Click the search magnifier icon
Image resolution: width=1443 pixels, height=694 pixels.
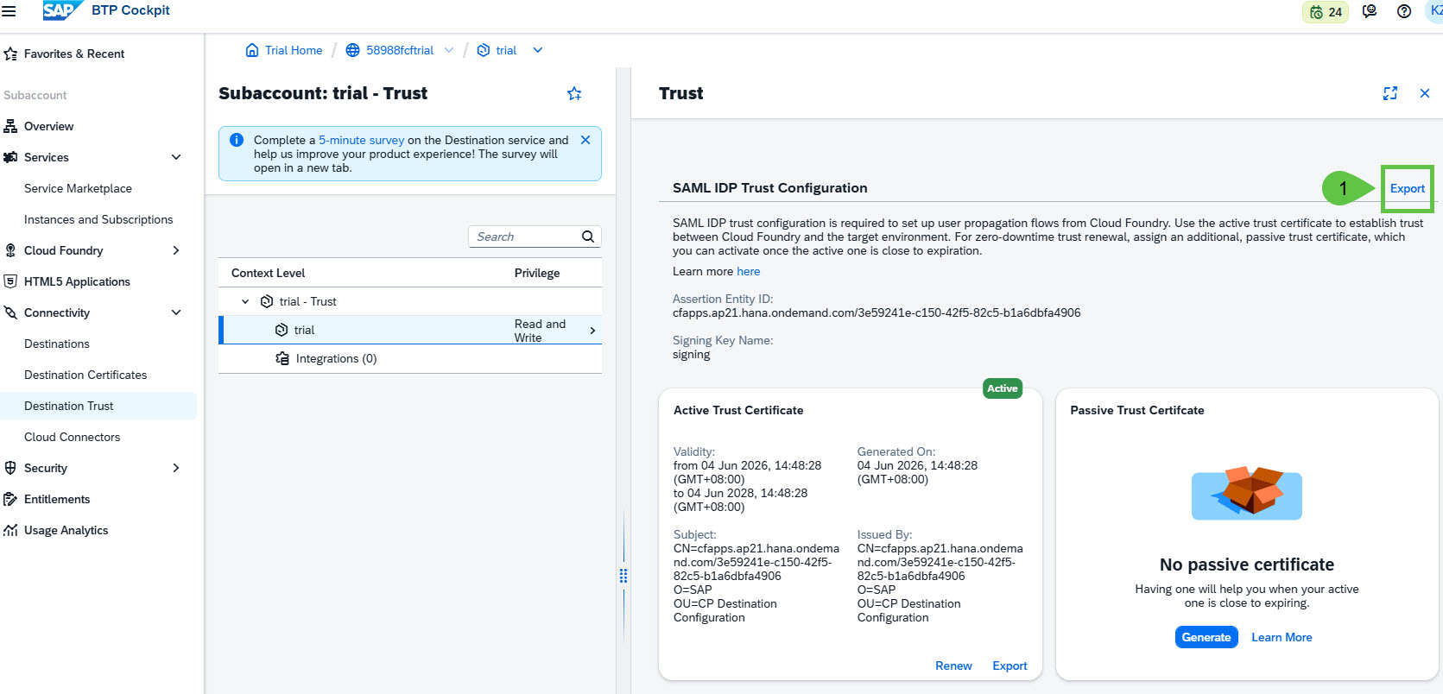588,237
